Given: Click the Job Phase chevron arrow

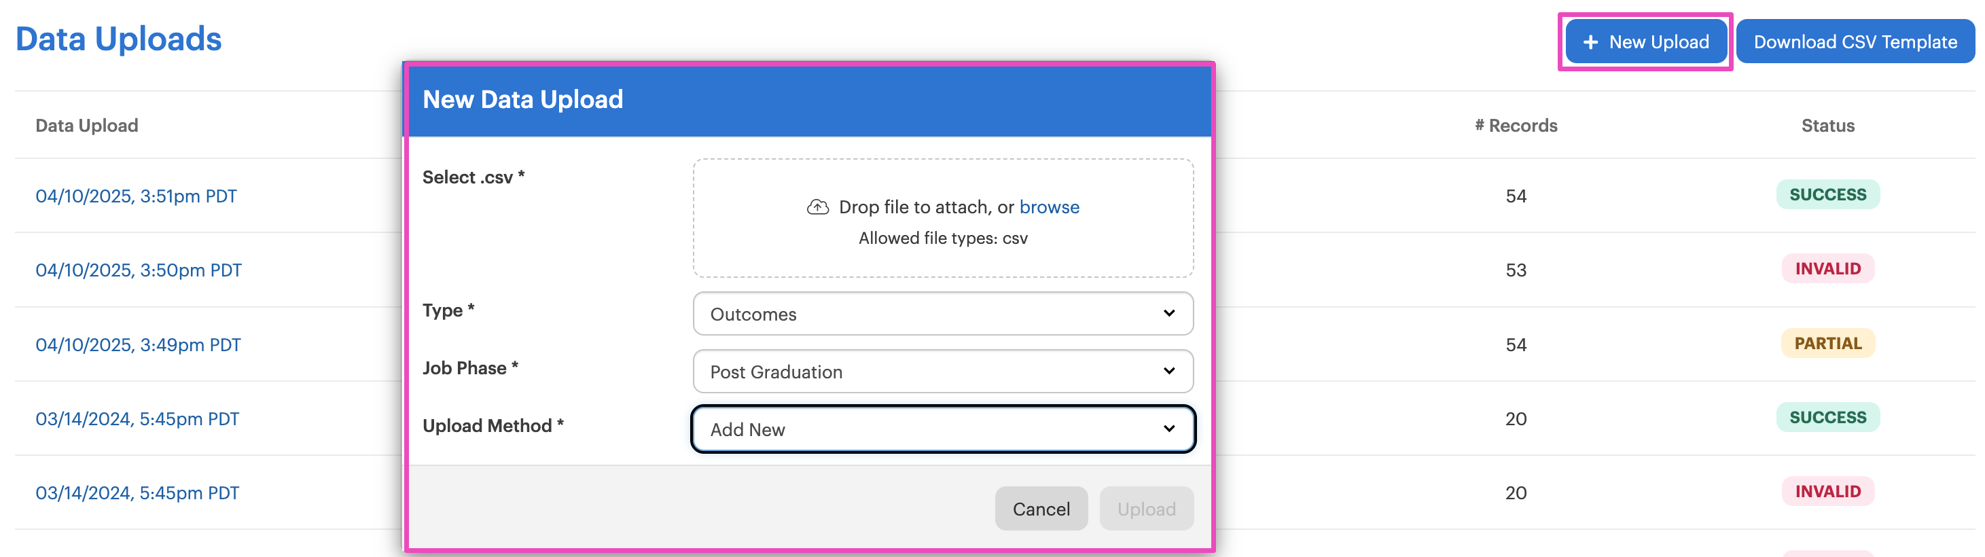Looking at the screenshot, I should click(x=1169, y=372).
